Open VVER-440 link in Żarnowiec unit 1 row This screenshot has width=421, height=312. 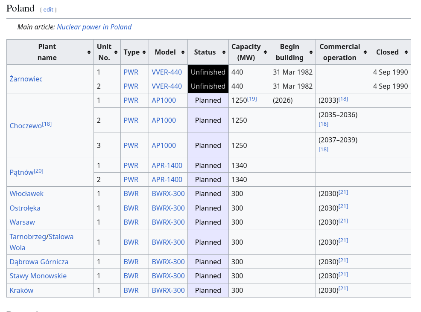point(167,72)
